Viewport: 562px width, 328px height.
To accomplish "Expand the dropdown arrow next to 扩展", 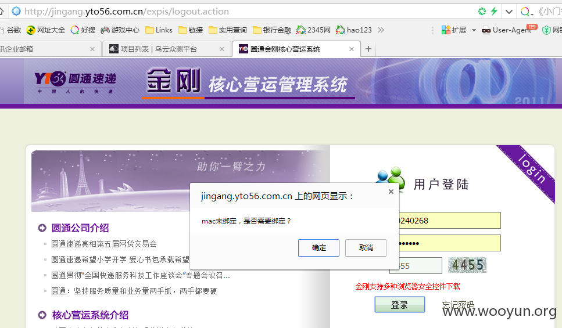I will pos(474,30).
